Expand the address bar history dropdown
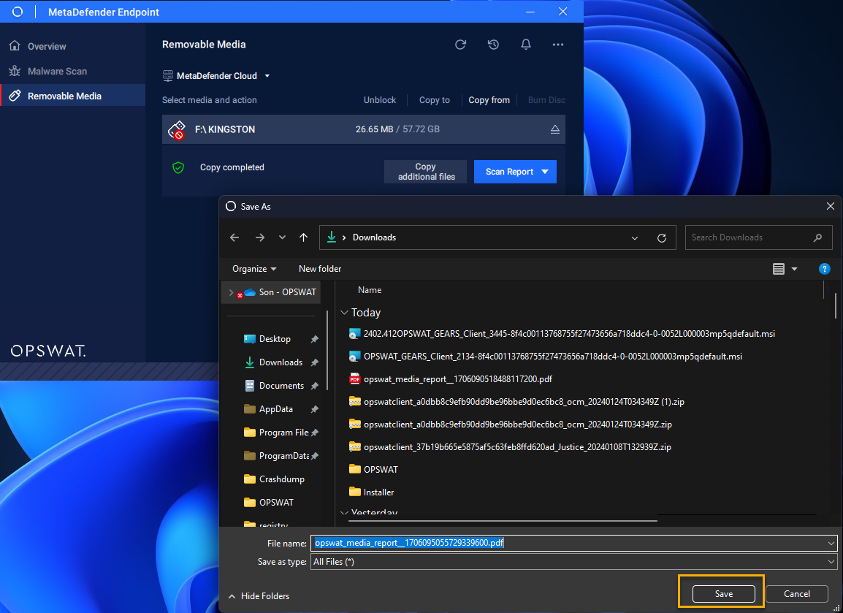The width and height of the screenshot is (843, 613). (634, 237)
